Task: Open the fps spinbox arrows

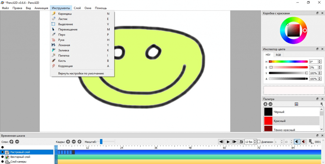Action: click(x=255, y=142)
